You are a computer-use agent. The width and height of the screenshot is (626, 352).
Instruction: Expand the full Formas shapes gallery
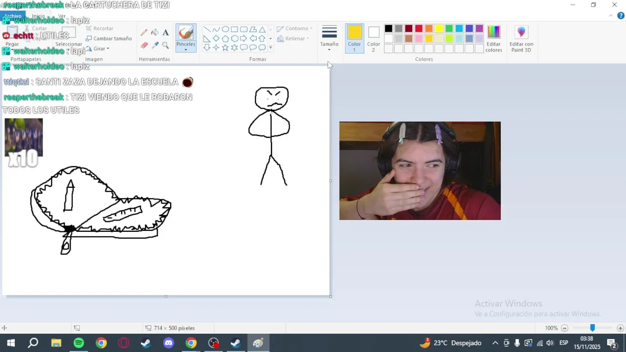pos(270,48)
